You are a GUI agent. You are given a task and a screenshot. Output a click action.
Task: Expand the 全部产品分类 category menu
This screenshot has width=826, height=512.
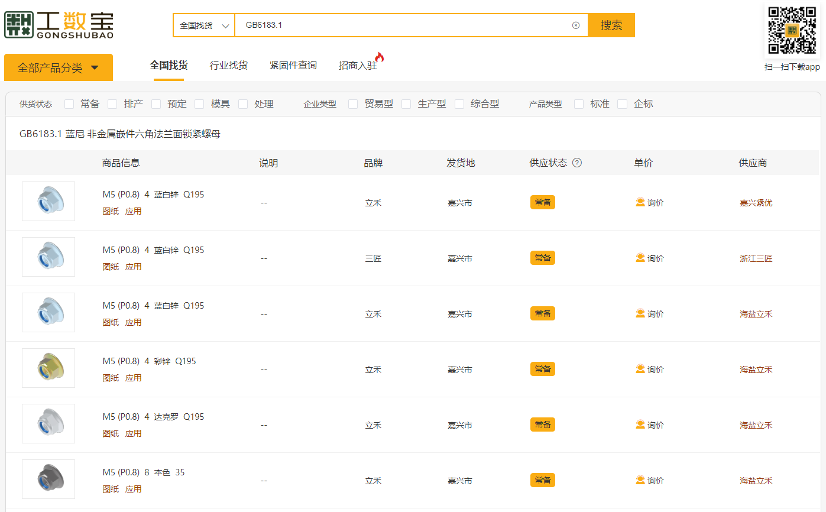coord(58,67)
